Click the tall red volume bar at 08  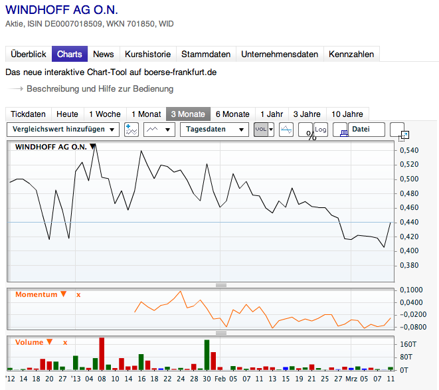(102, 354)
